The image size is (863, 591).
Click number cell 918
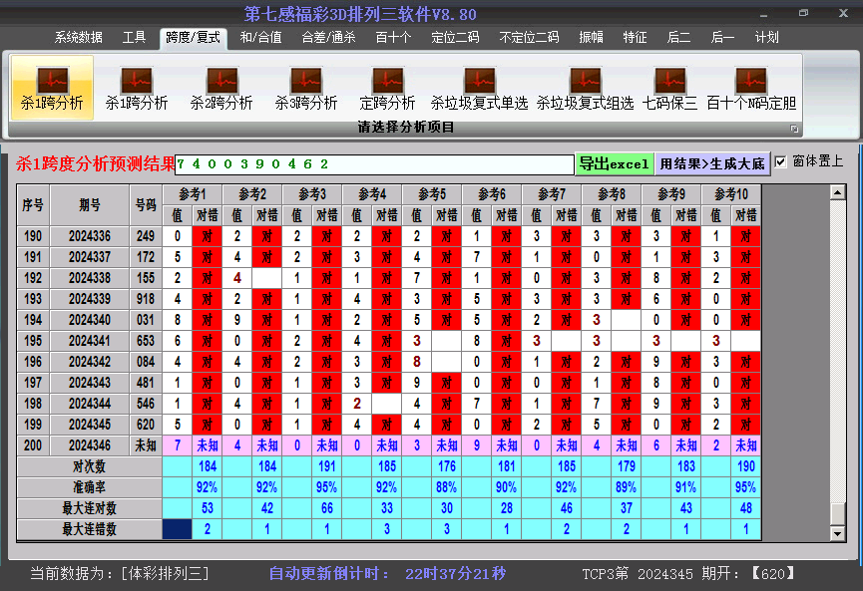click(146, 299)
